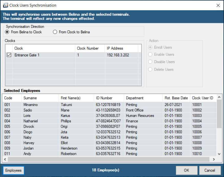Sort clocks by IP Address header
The width and height of the screenshot is (224, 177).
click(121, 48)
